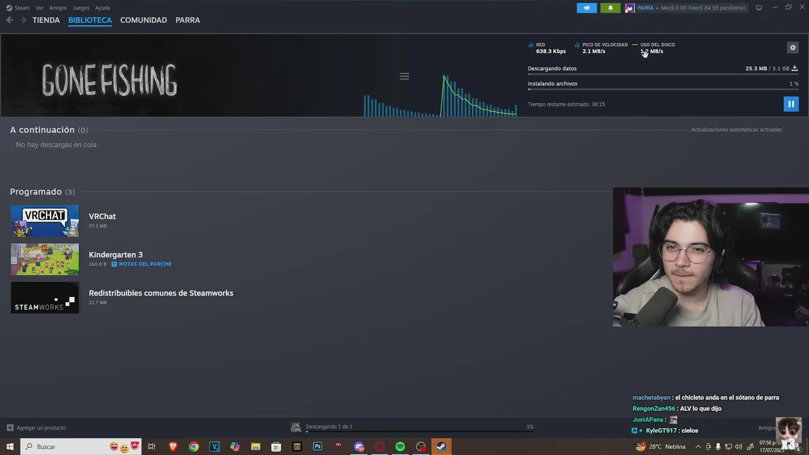Pause the Gone Fishing download

coord(791,104)
